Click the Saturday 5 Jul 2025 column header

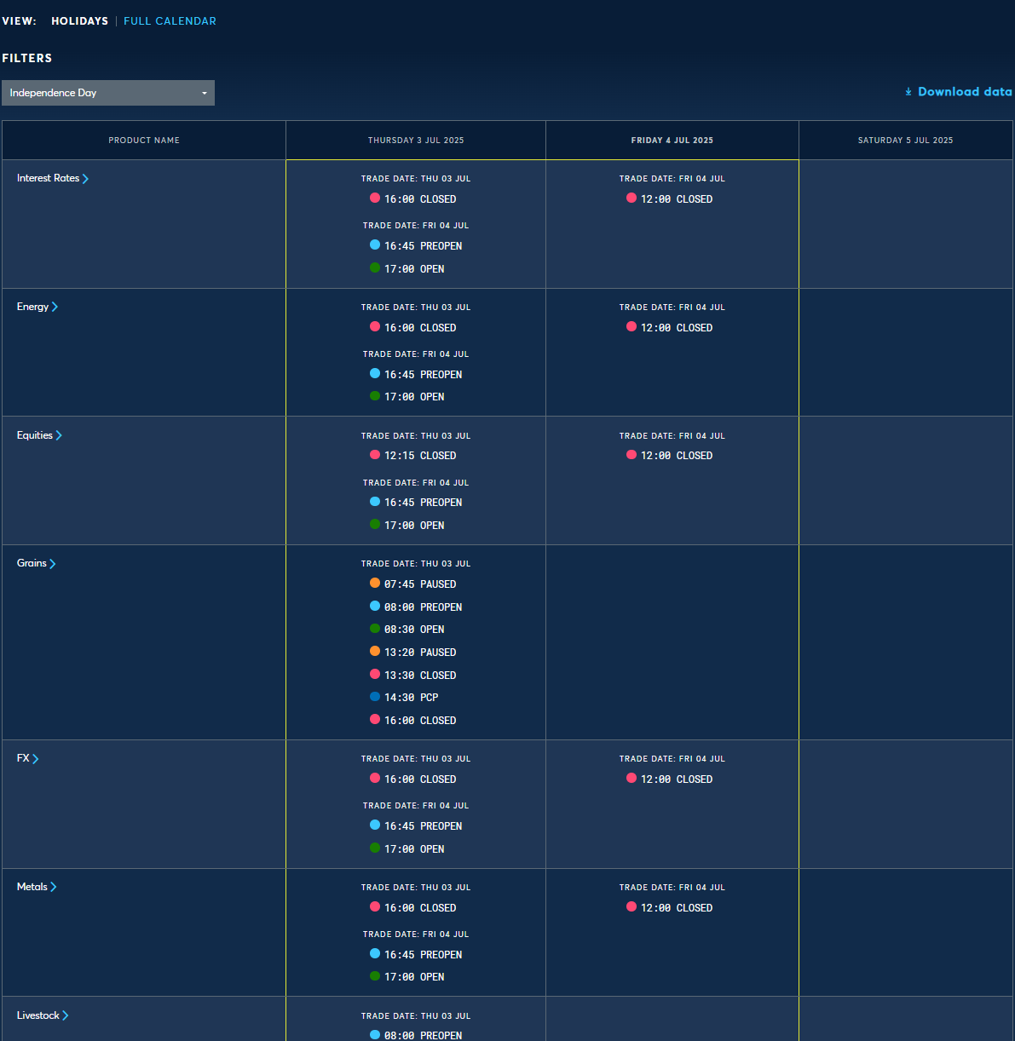pos(906,141)
